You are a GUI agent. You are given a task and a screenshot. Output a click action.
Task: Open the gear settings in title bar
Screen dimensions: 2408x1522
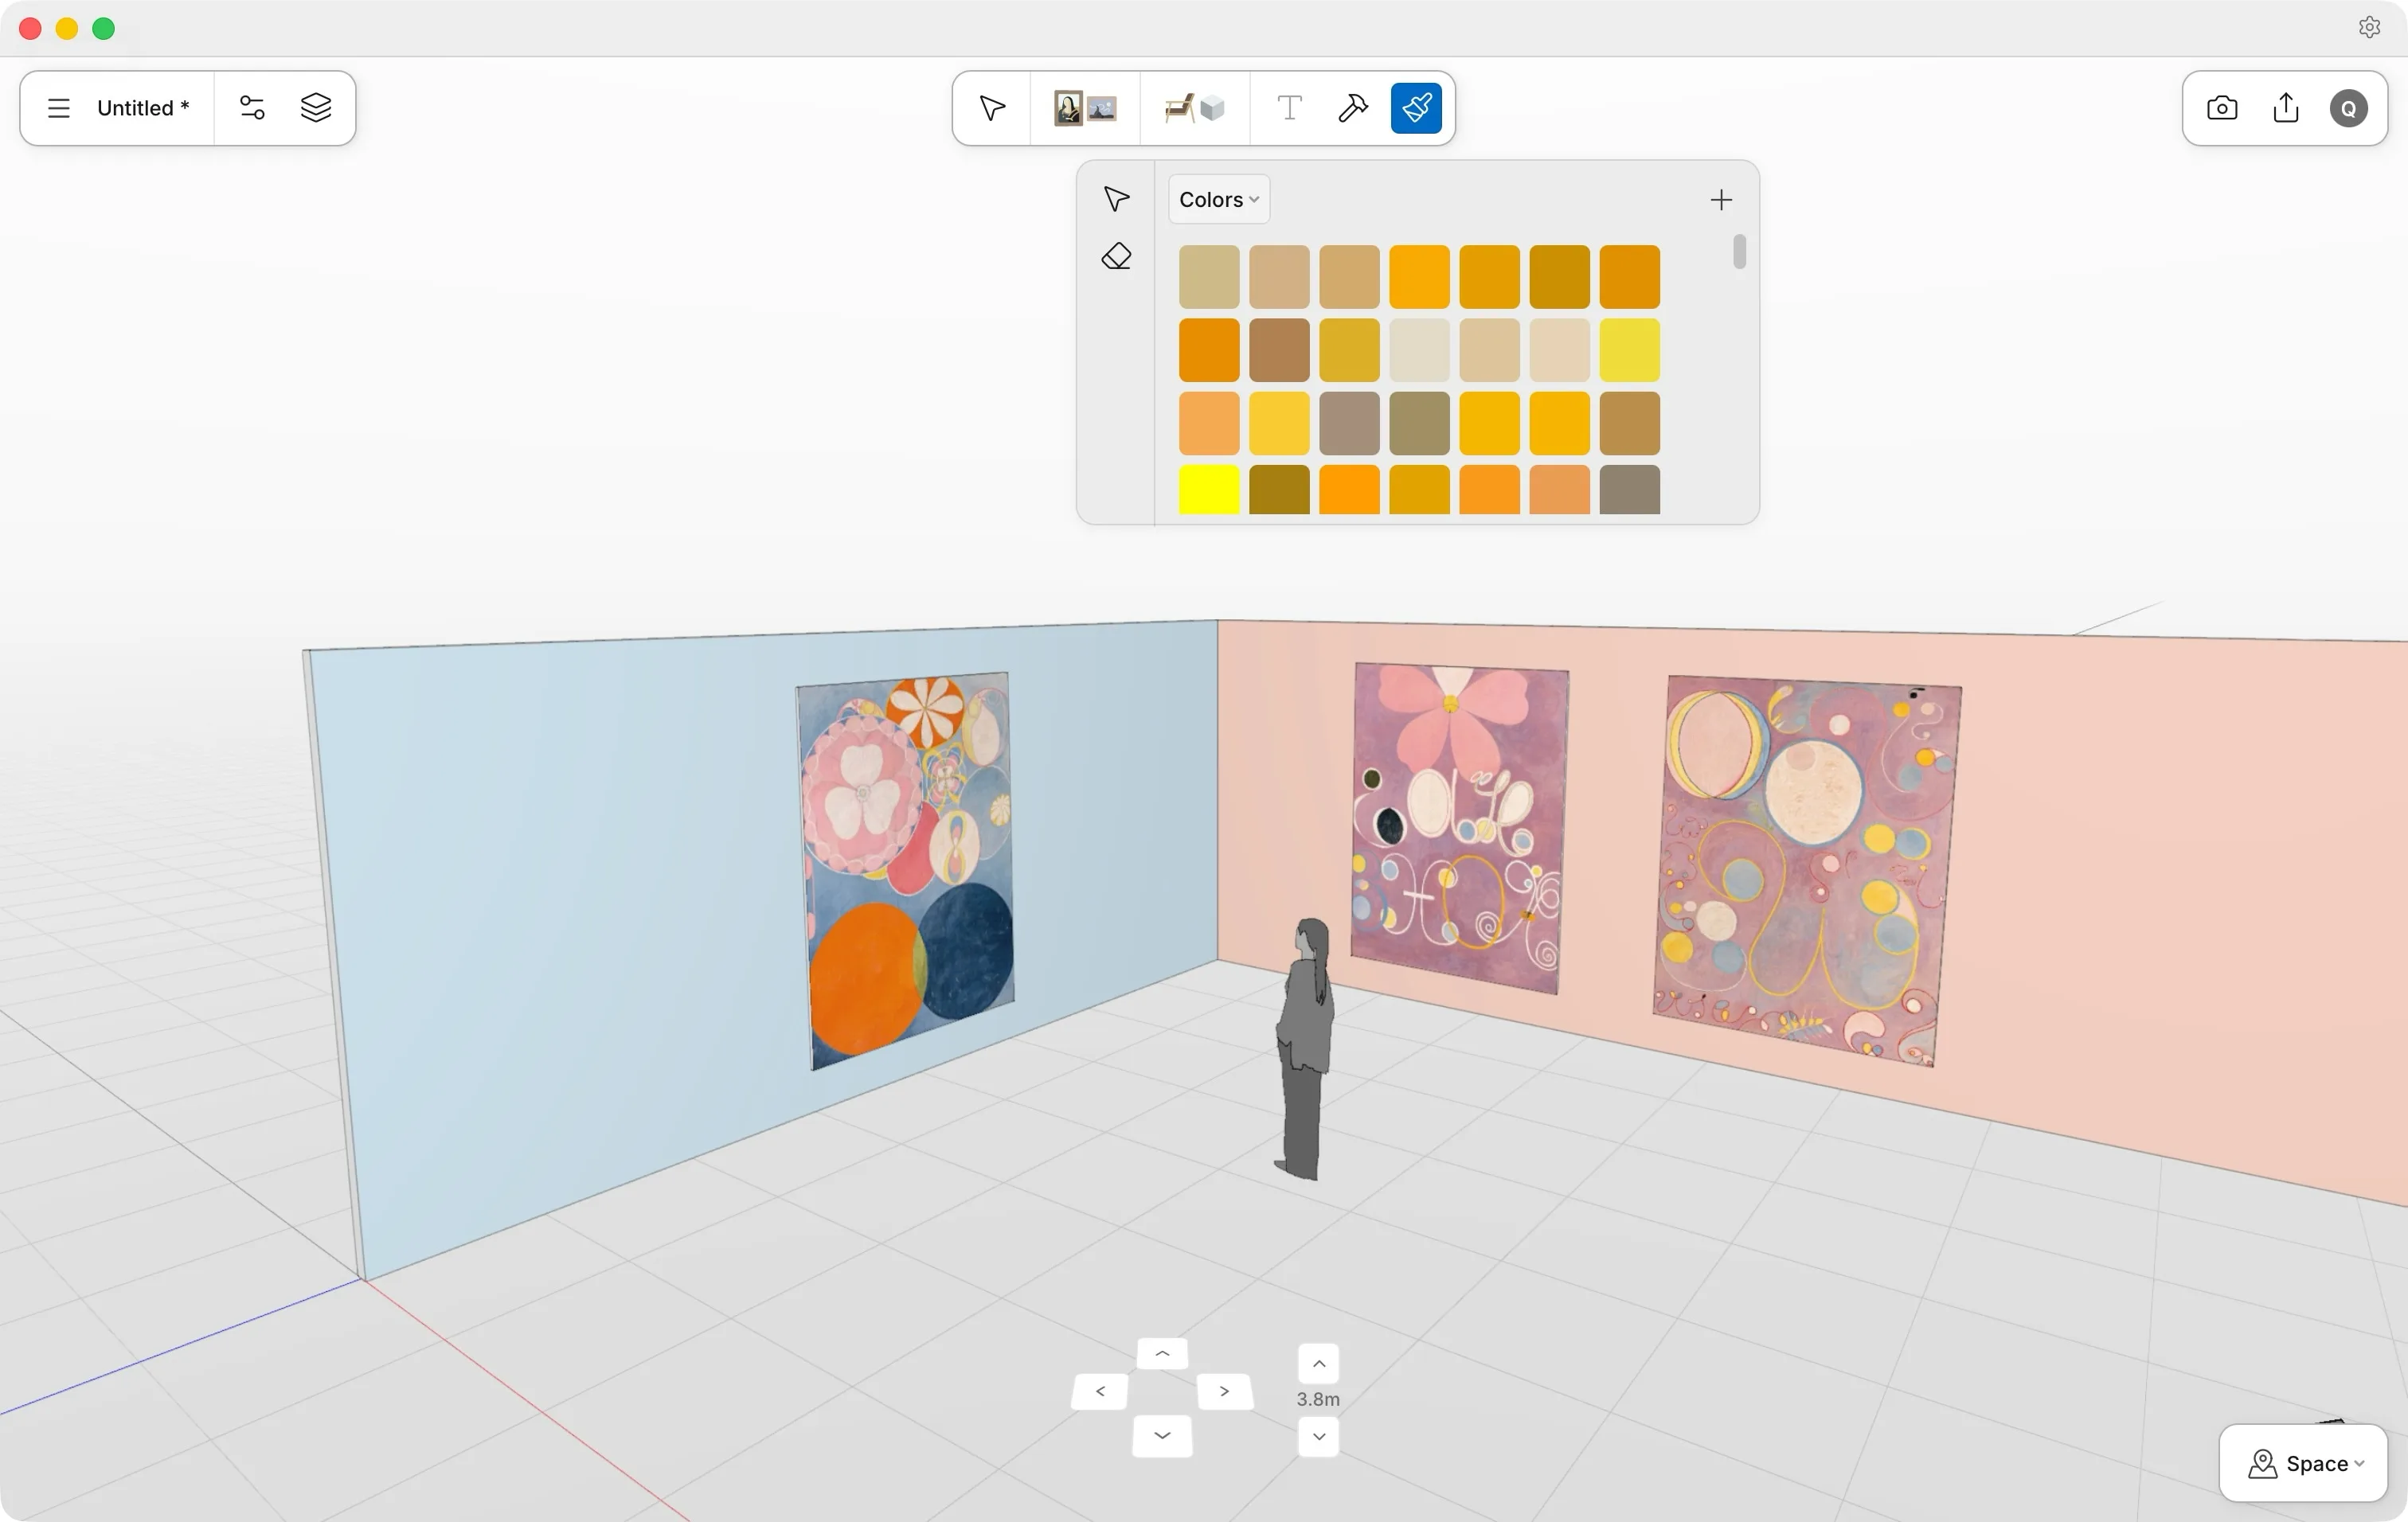pyautogui.click(x=2369, y=27)
